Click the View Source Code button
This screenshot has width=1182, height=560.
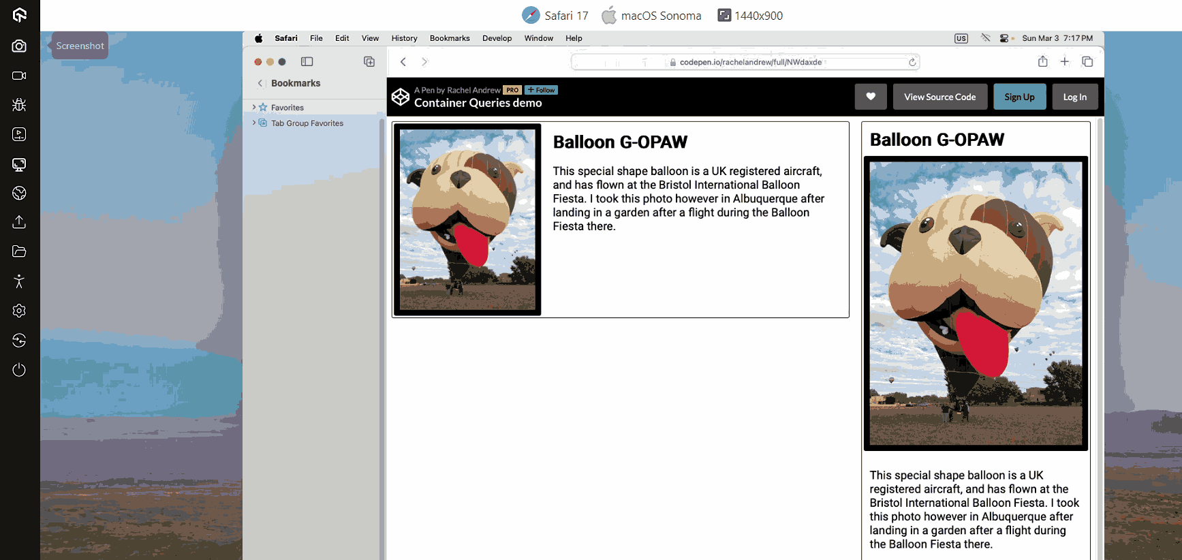coord(939,97)
